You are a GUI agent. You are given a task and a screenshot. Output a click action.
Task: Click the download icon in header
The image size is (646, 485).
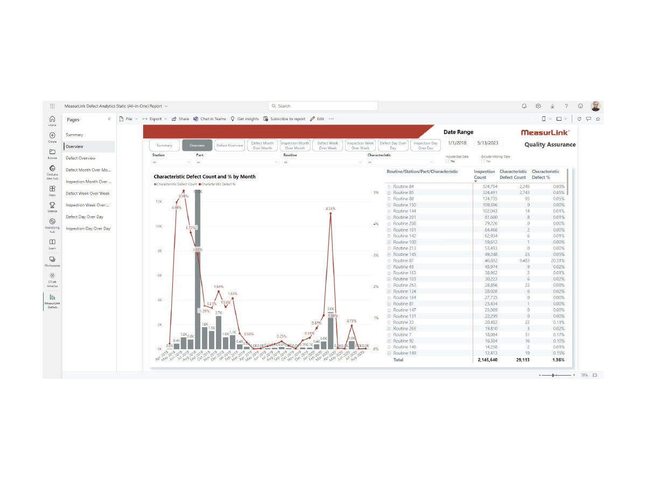(552, 106)
